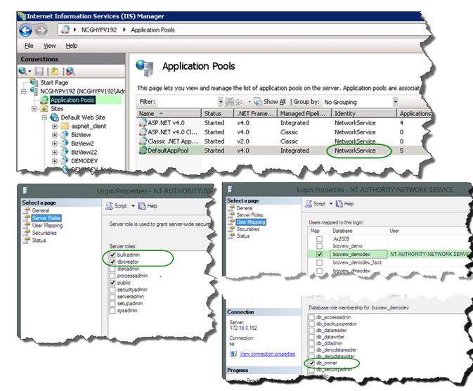Expand the DEMODEV tree node
The image size is (473, 391).
point(55,161)
